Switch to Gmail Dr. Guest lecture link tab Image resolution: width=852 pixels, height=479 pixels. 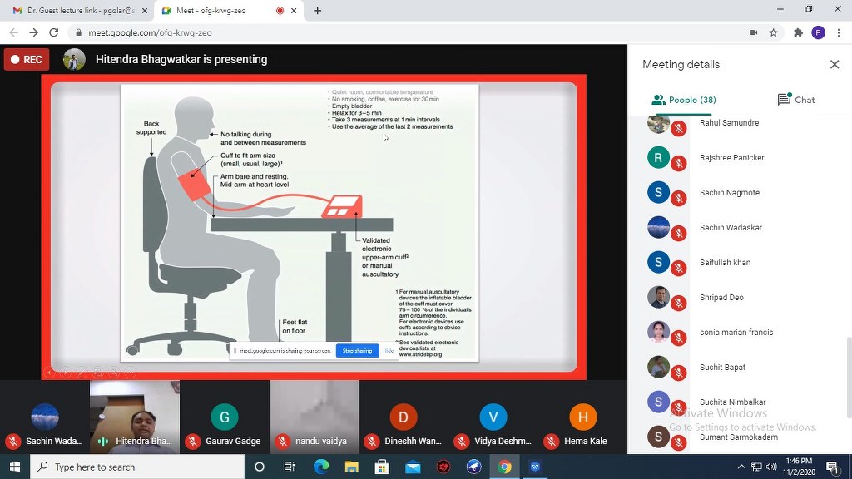pos(81,10)
